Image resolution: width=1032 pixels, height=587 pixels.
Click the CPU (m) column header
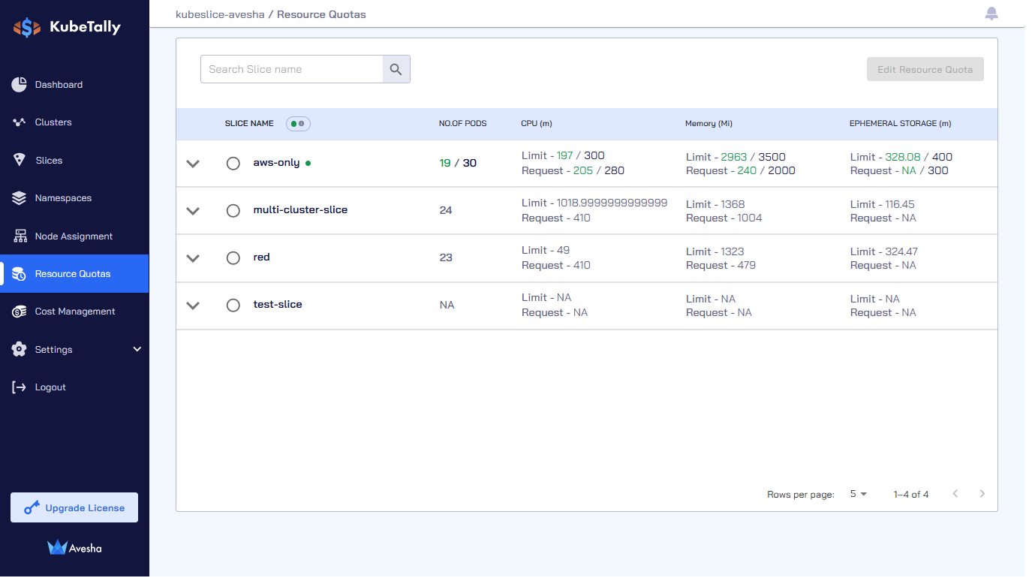[x=537, y=123]
